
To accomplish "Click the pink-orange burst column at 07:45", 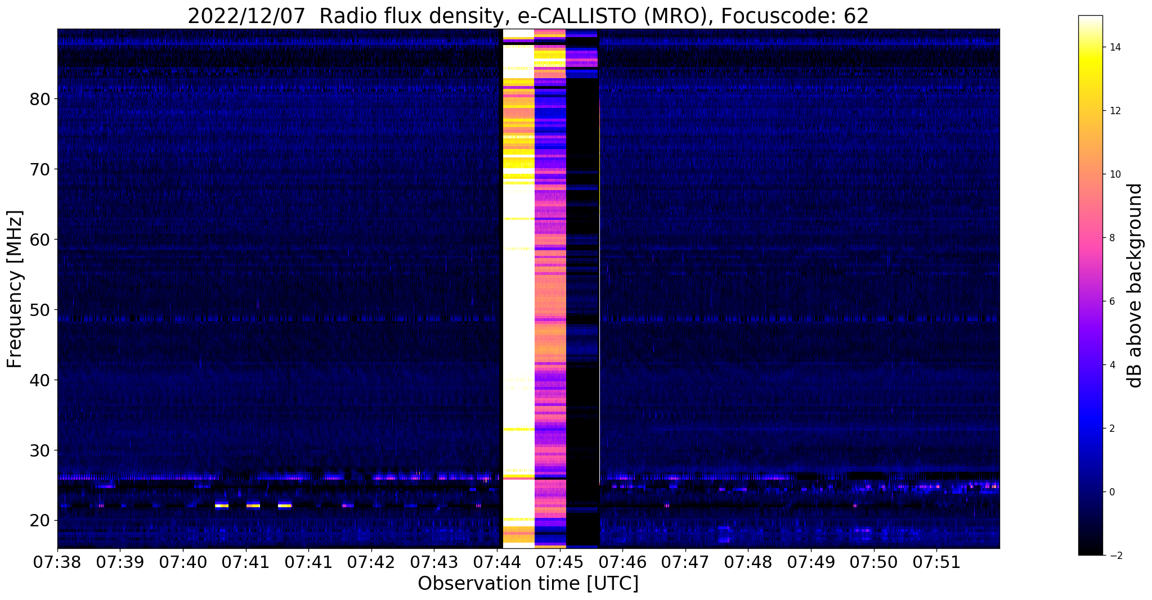I will (550, 288).
